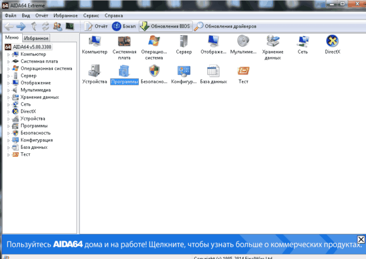The width and height of the screenshot is (366, 259).
Task: Expand the Мультимедиа tree node arrow
Action: pos(9,90)
